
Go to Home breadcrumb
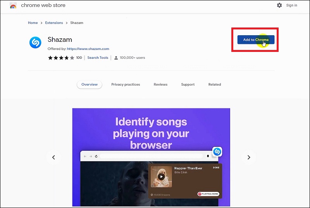(x=33, y=23)
